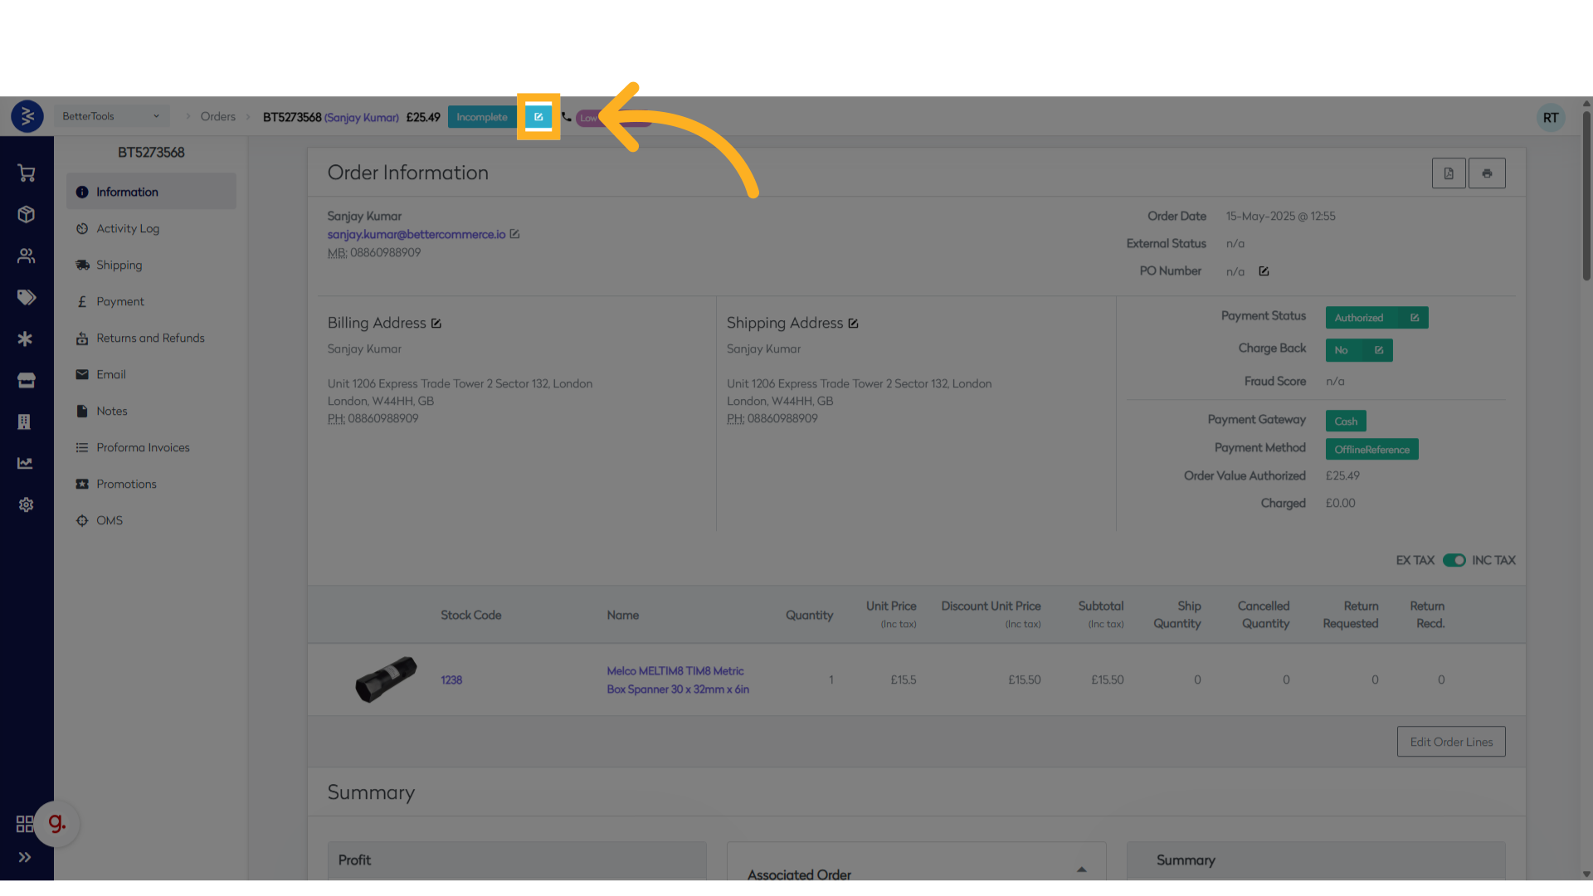Collapse the Associated Order panel

click(1082, 869)
